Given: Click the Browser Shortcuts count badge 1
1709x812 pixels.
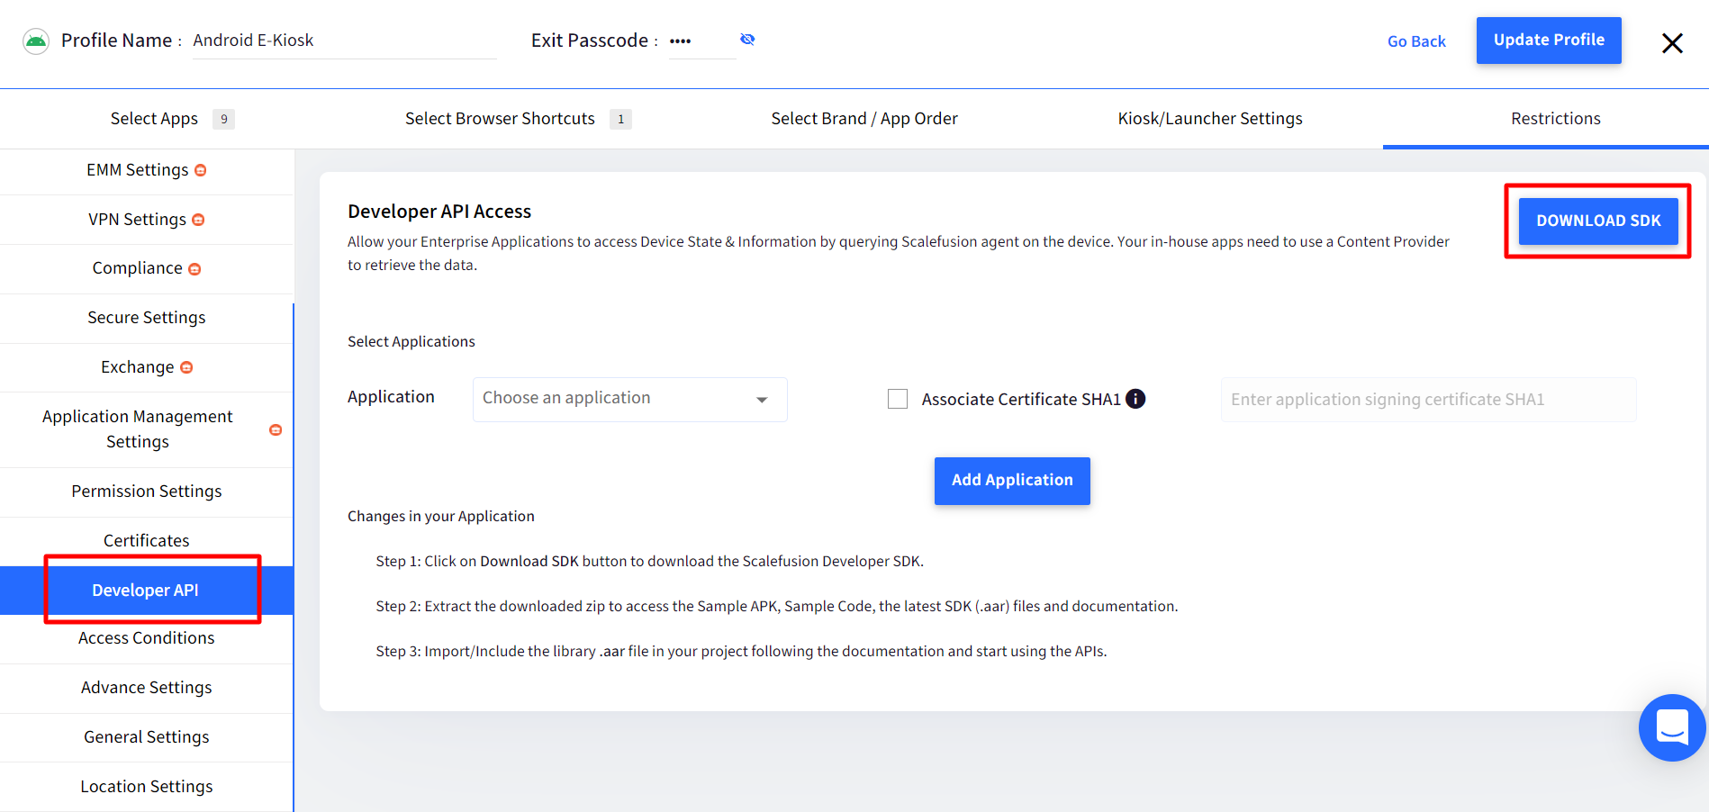Looking at the screenshot, I should click(620, 119).
